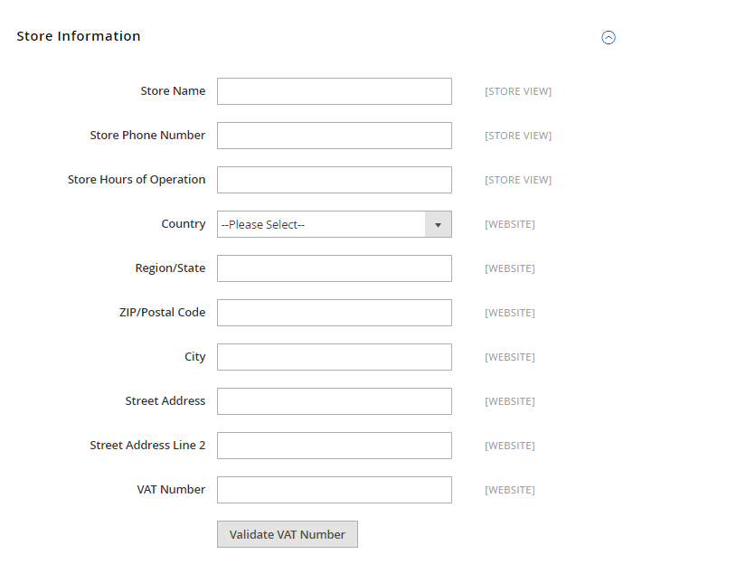Focus the Street Address Line 2 field
The width and height of the screenshot is (746, 564).
click(x=335, y=446)
